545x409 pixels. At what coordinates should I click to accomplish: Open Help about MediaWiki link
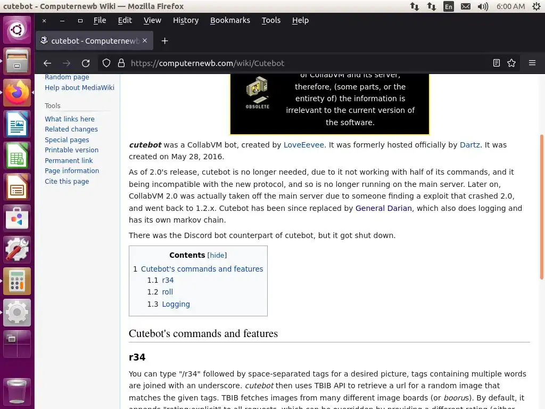(79, 88)
